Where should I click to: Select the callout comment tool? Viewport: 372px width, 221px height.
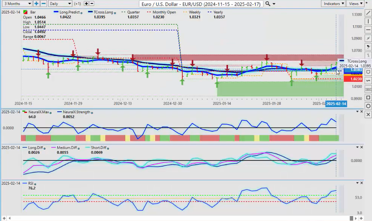368,72
